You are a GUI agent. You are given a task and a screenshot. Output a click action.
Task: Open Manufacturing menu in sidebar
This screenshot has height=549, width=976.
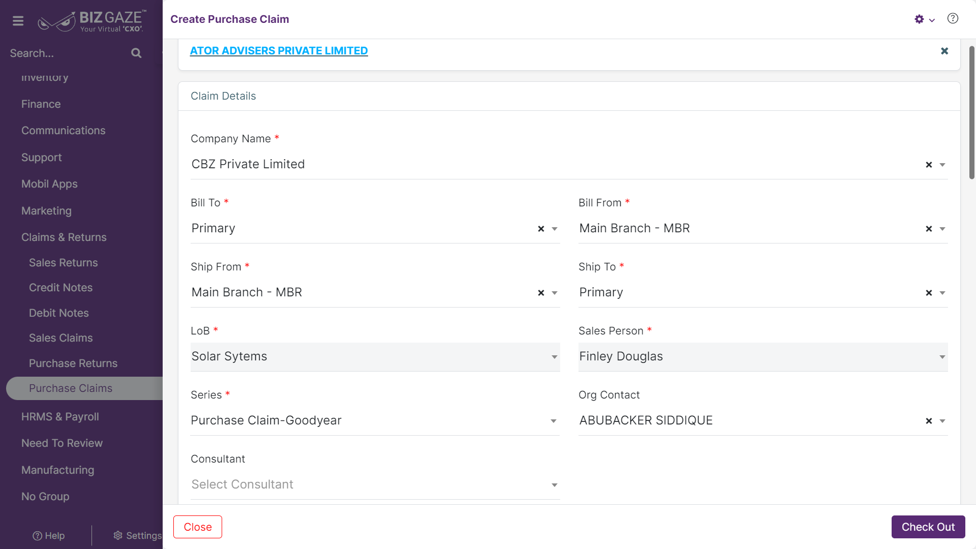(x=57, y=470)
